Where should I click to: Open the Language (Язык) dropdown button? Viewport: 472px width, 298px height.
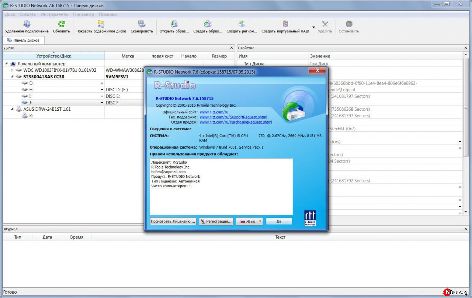[249, 221]
